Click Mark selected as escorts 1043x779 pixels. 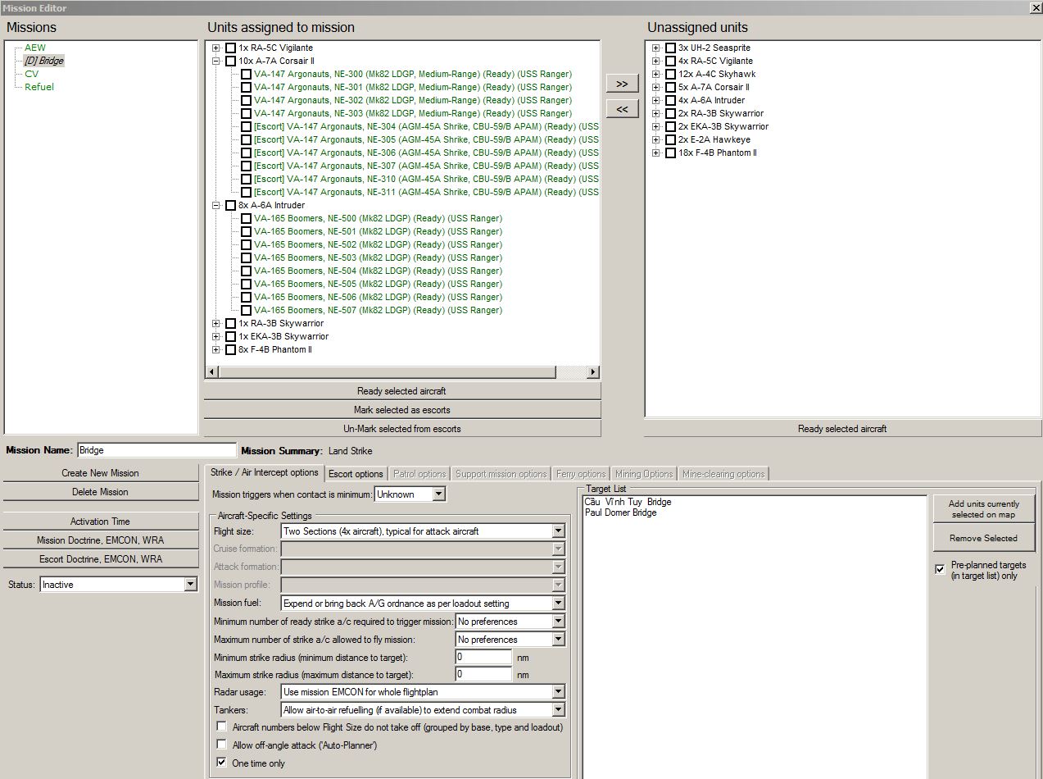tap(402, 410)
